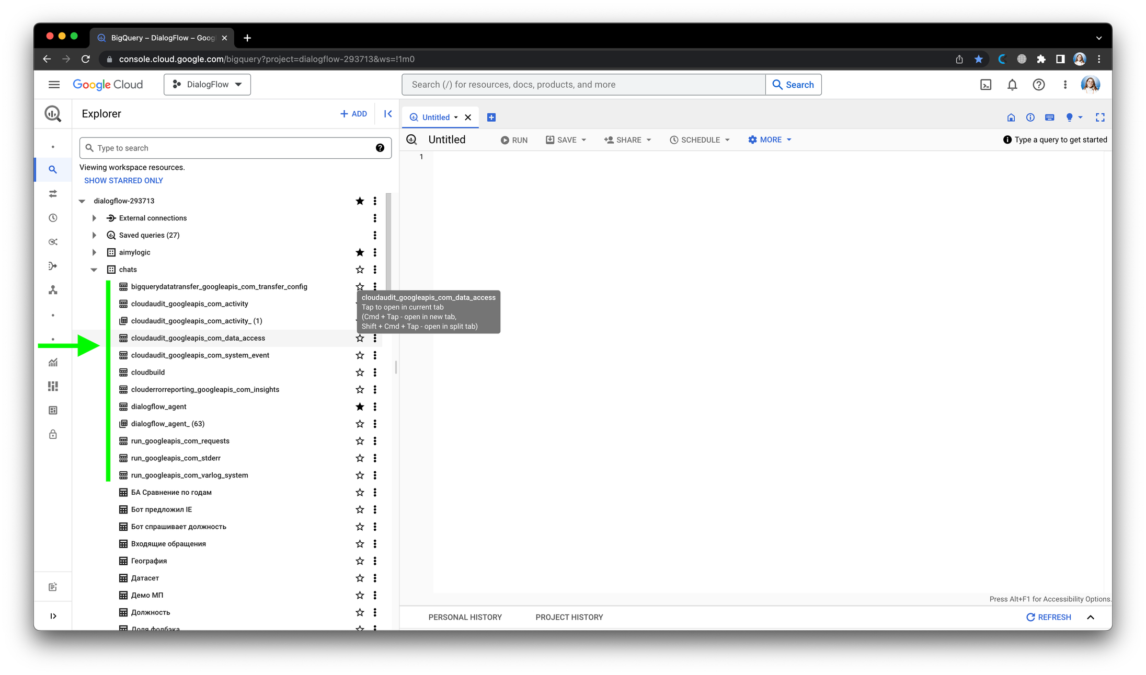Viewport: 1146px width, 675px height.
Task: Collapse the dialogflow-293713 project tree
Action: pyautogui.click(x=82, y=201)
